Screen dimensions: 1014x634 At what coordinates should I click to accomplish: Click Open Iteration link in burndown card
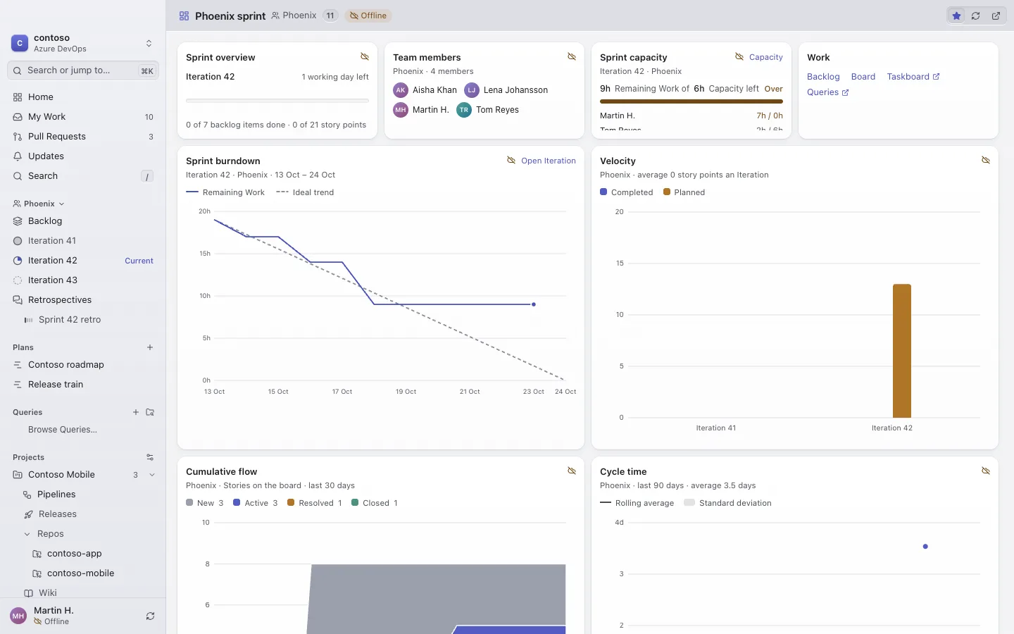pos(549,161)
